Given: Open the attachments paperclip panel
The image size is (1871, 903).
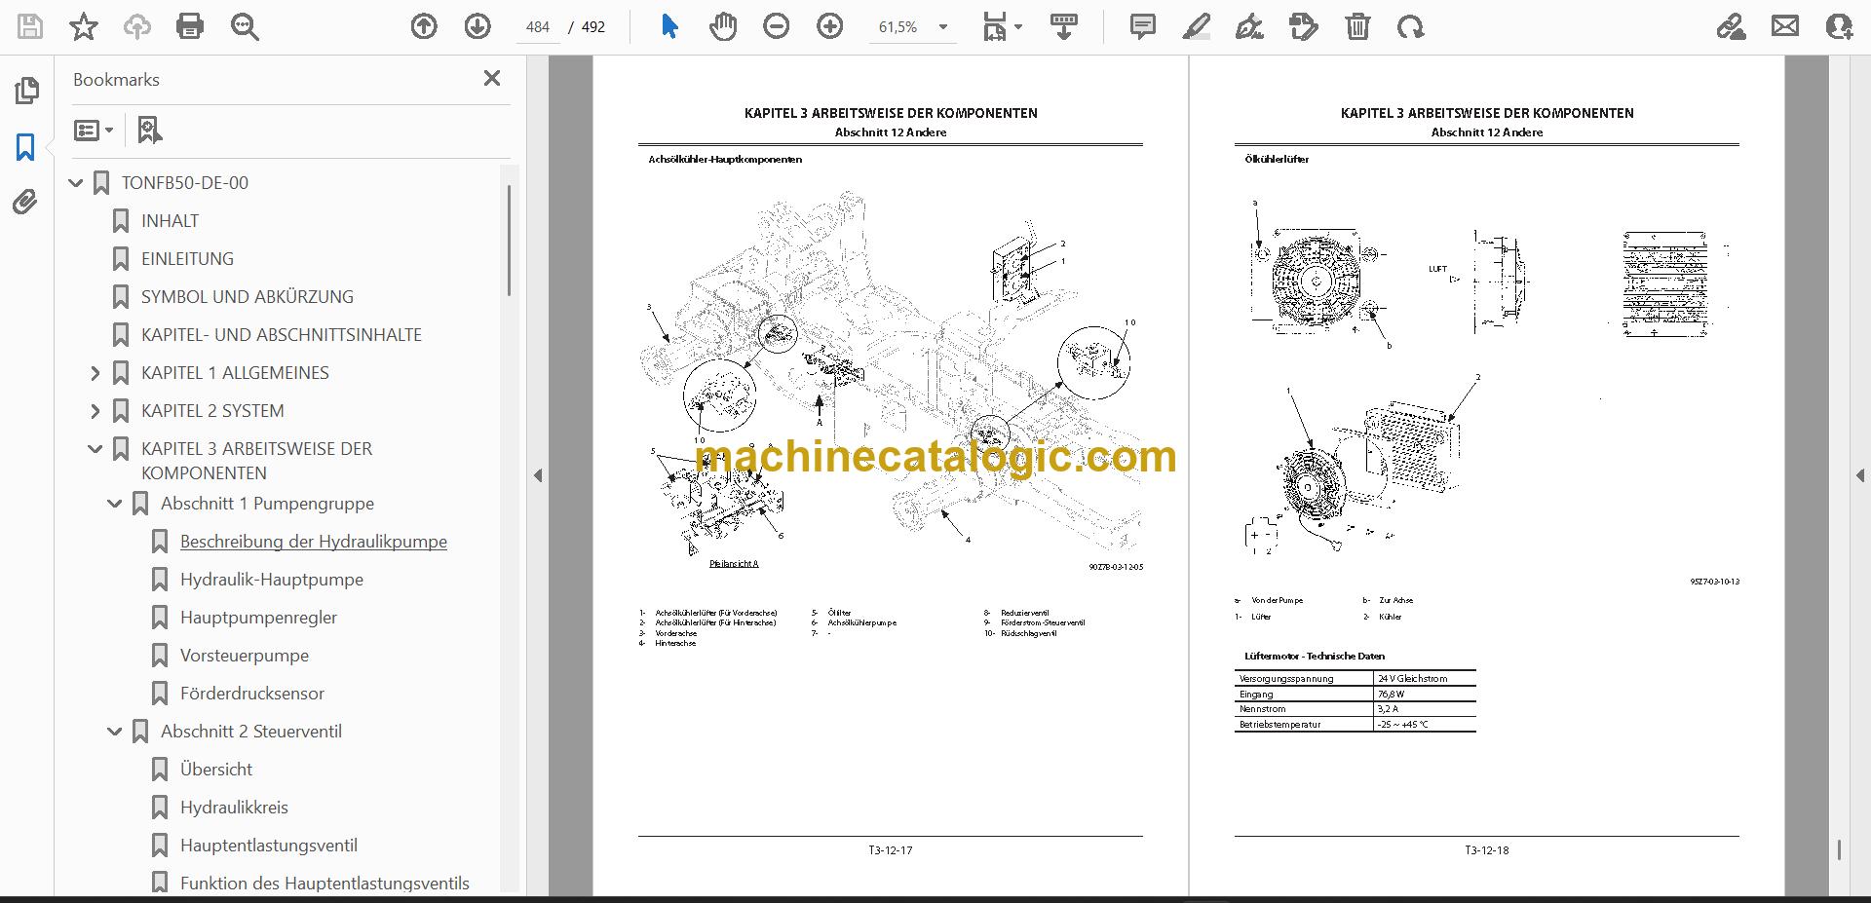Looking at the screenshot, I should pyautogui.click(x=26, y=202).
